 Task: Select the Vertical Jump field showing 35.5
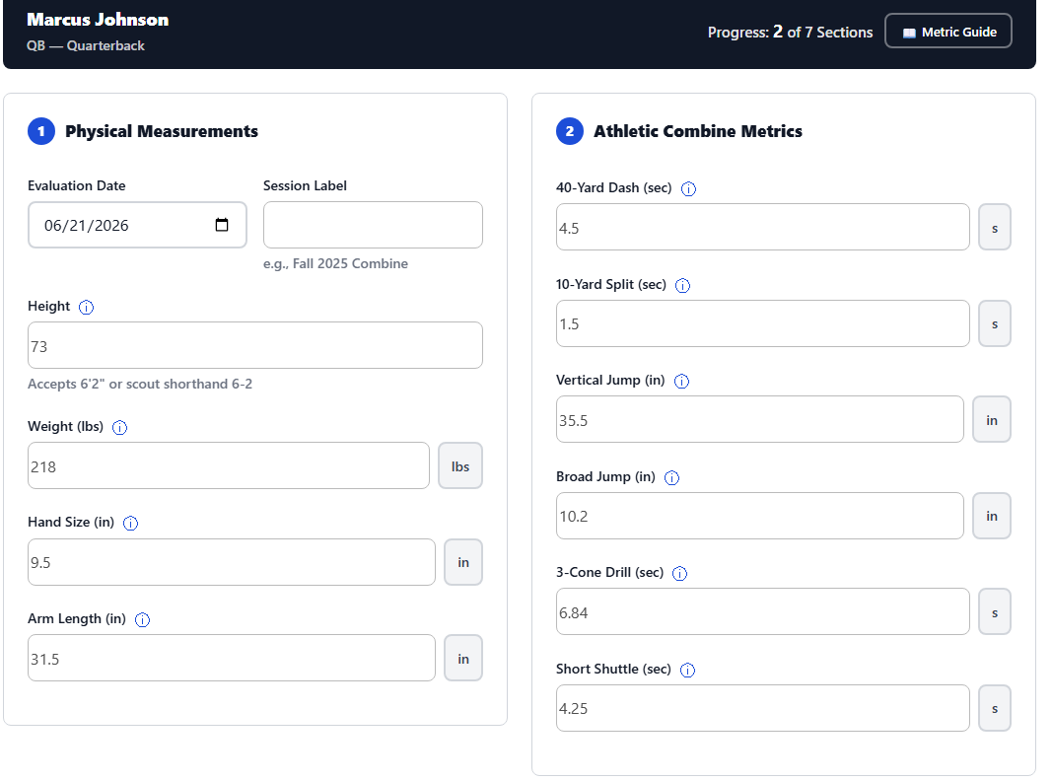coord(759,419)
